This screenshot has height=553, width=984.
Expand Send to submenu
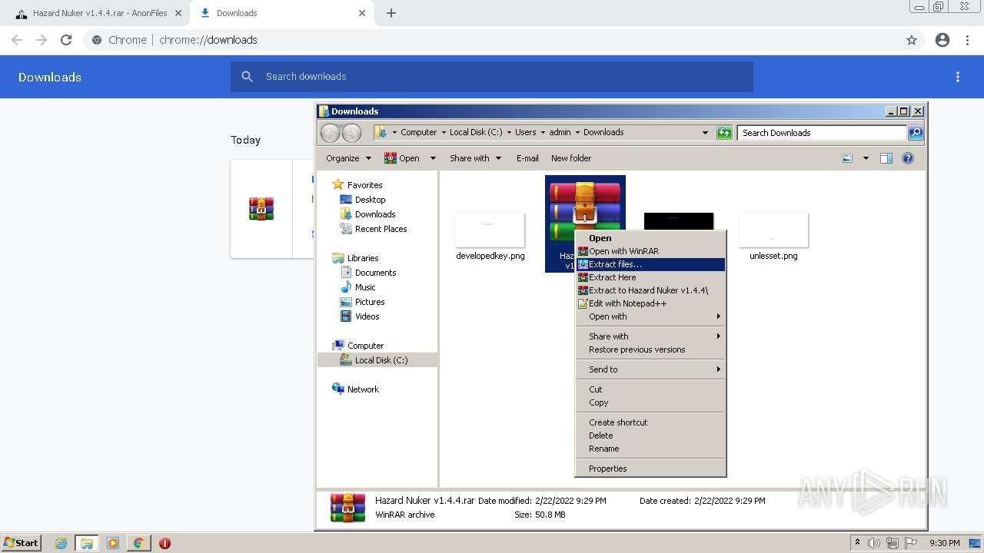[x=650, y=369]
